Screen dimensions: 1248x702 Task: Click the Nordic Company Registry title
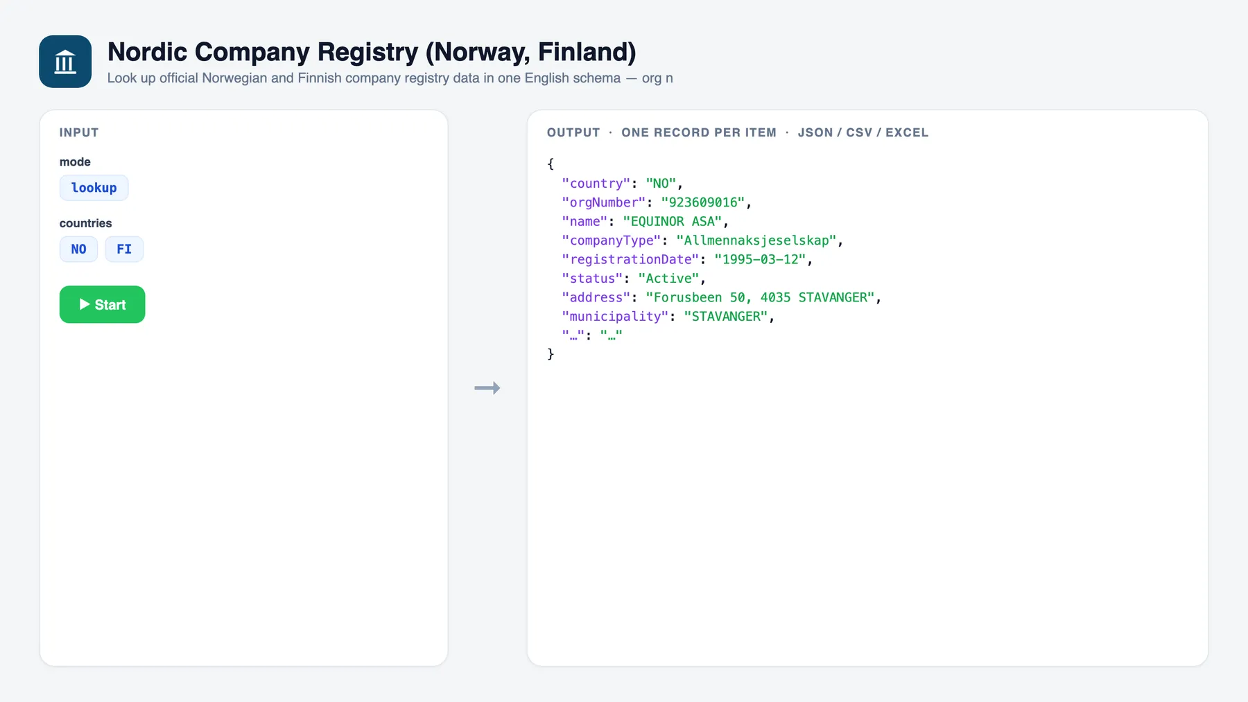pos(372,52)
